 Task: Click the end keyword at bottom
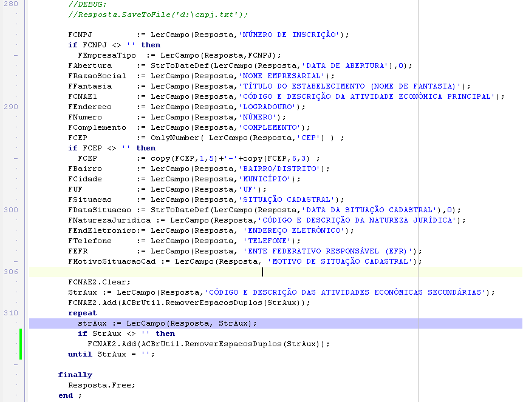point(66,396)
